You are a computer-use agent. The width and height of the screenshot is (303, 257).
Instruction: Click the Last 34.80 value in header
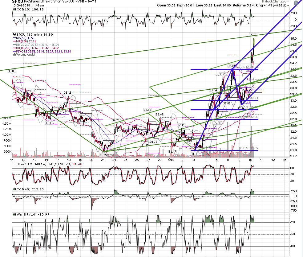222,5
